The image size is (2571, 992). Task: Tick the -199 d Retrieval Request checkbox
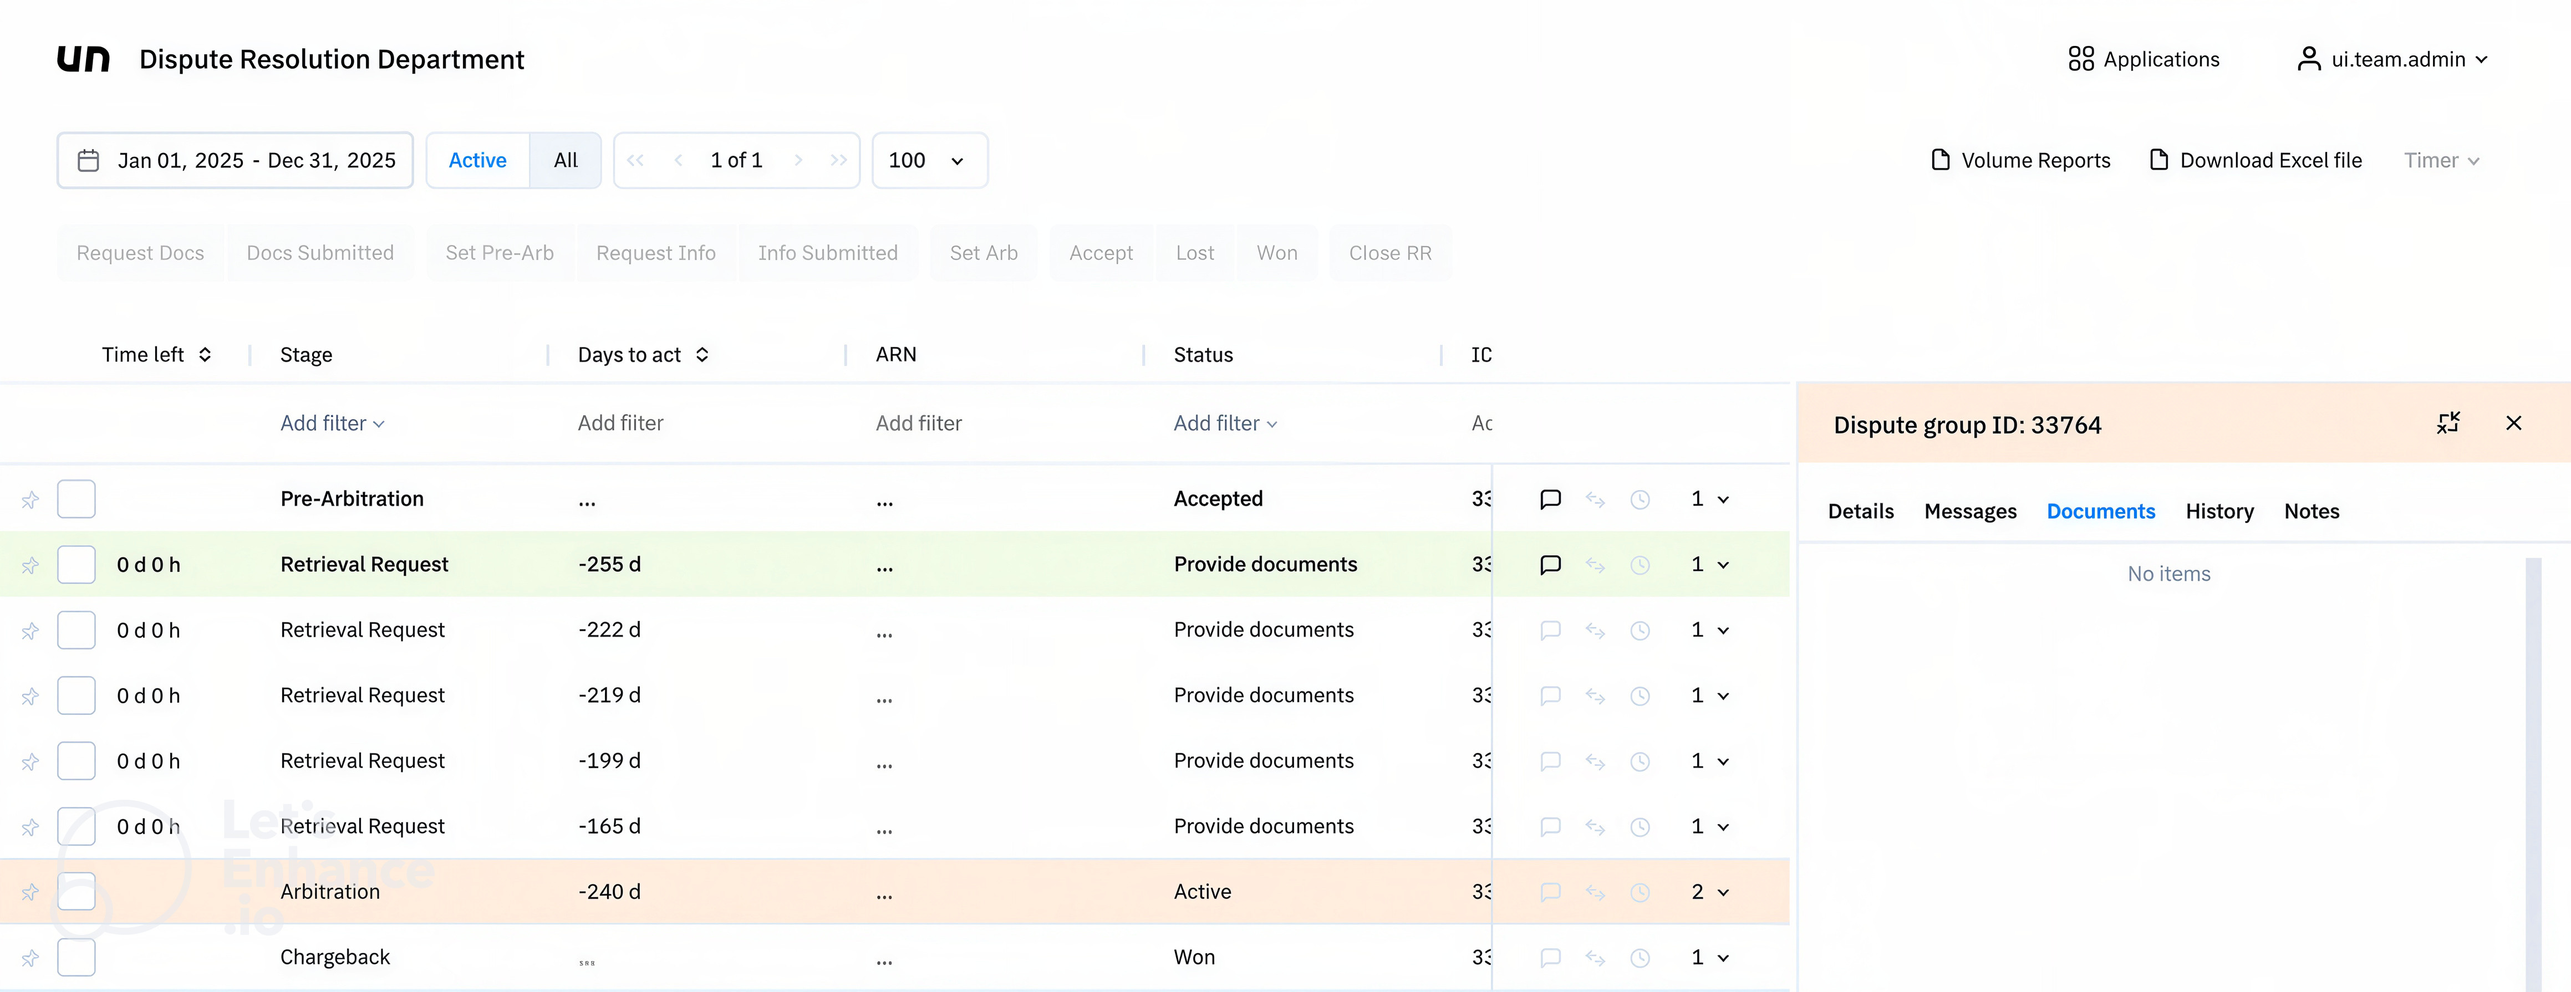coord(77,761)
